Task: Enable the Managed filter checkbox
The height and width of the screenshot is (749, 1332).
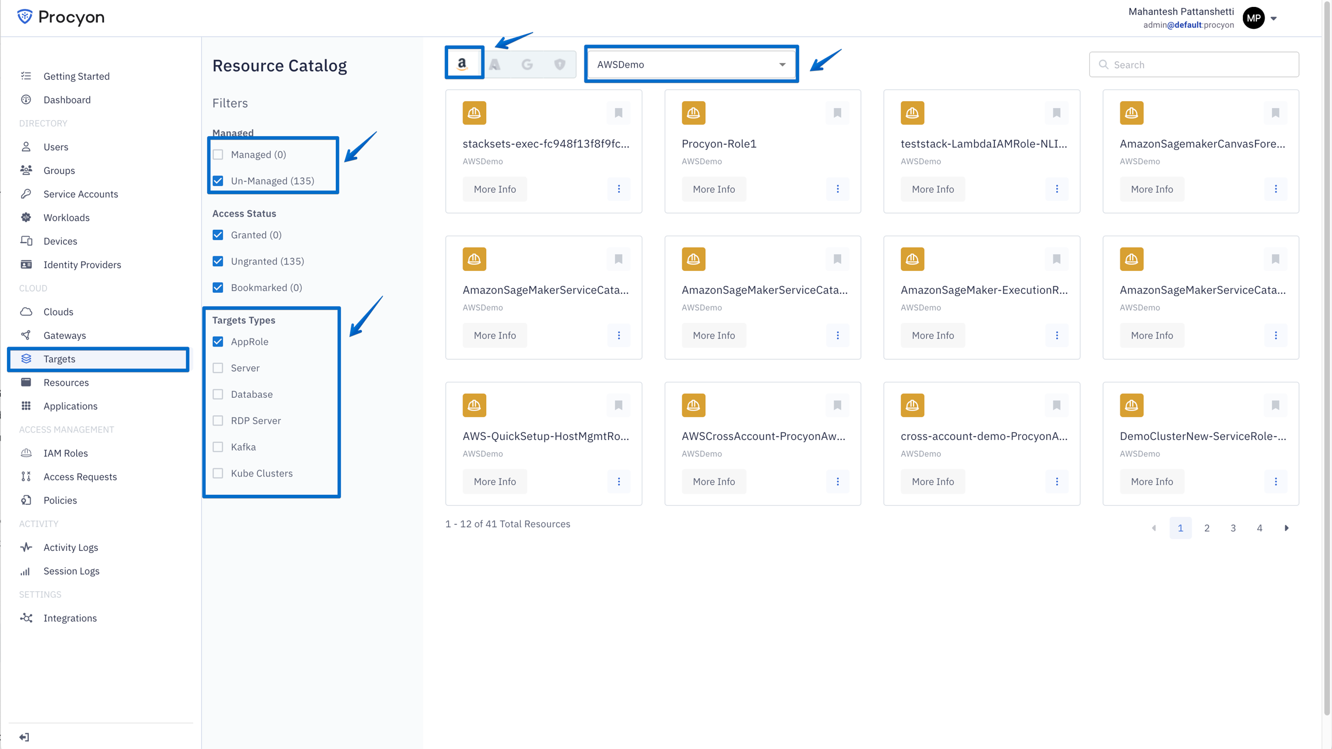Action: 218,154
